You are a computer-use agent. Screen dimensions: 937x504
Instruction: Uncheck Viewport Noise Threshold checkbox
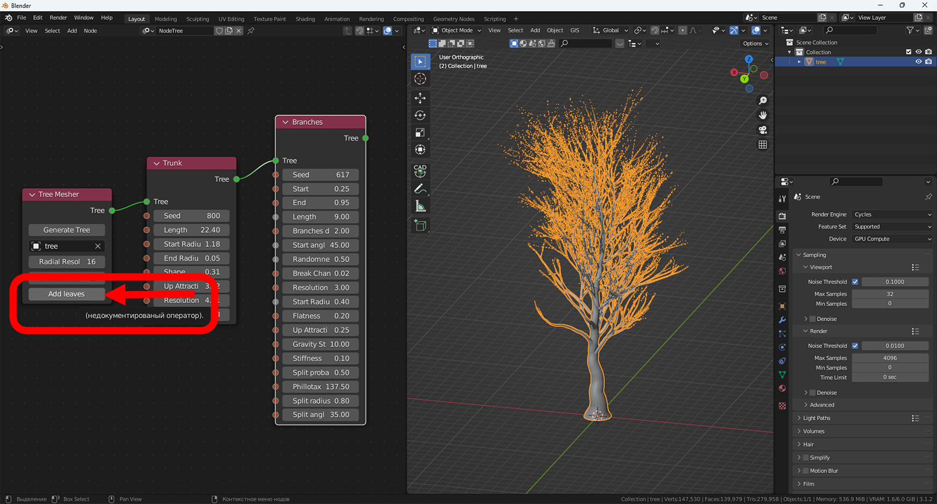click(x=855, y=282)
